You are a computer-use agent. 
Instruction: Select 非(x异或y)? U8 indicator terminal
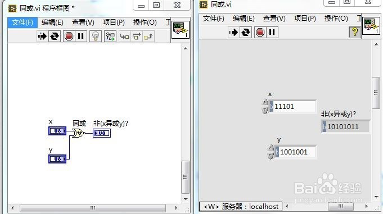102,133
